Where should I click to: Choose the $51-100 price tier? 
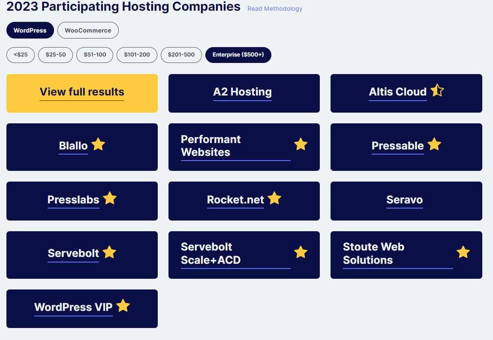[95, 55]
